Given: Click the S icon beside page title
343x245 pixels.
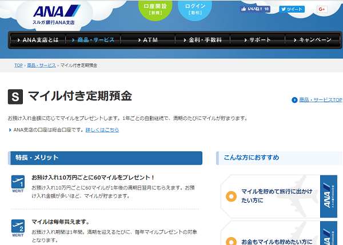Looking at the screenshot, I should pyautogui.click(x=15, y=97).
